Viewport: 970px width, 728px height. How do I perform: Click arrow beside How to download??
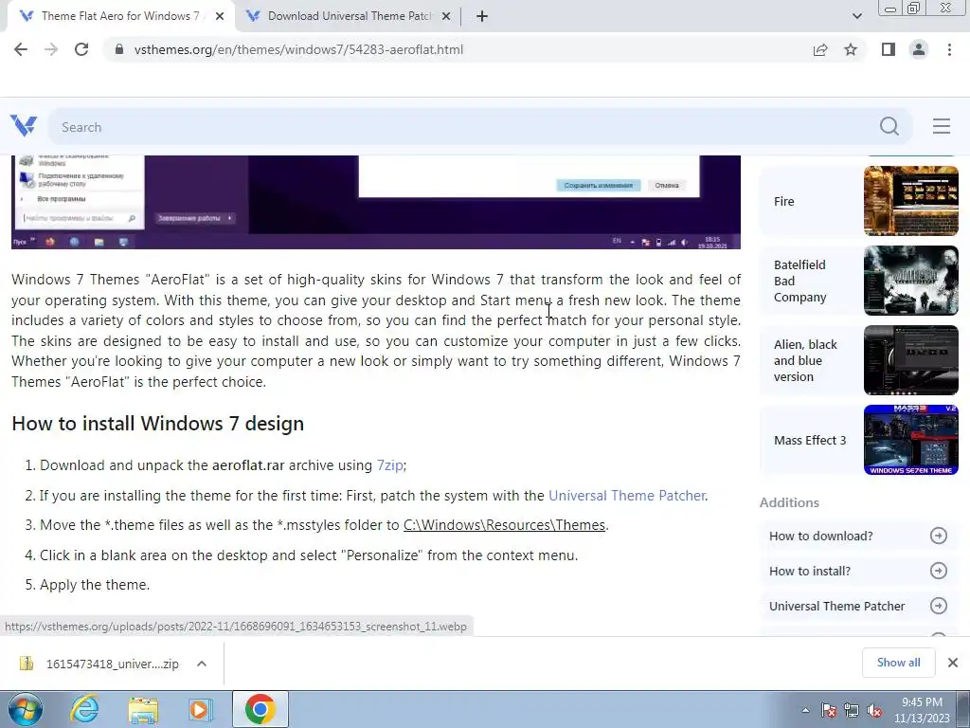pos(939,537)
